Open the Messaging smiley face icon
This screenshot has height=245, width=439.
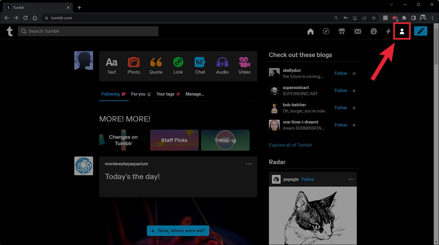[x=373, y=31]
